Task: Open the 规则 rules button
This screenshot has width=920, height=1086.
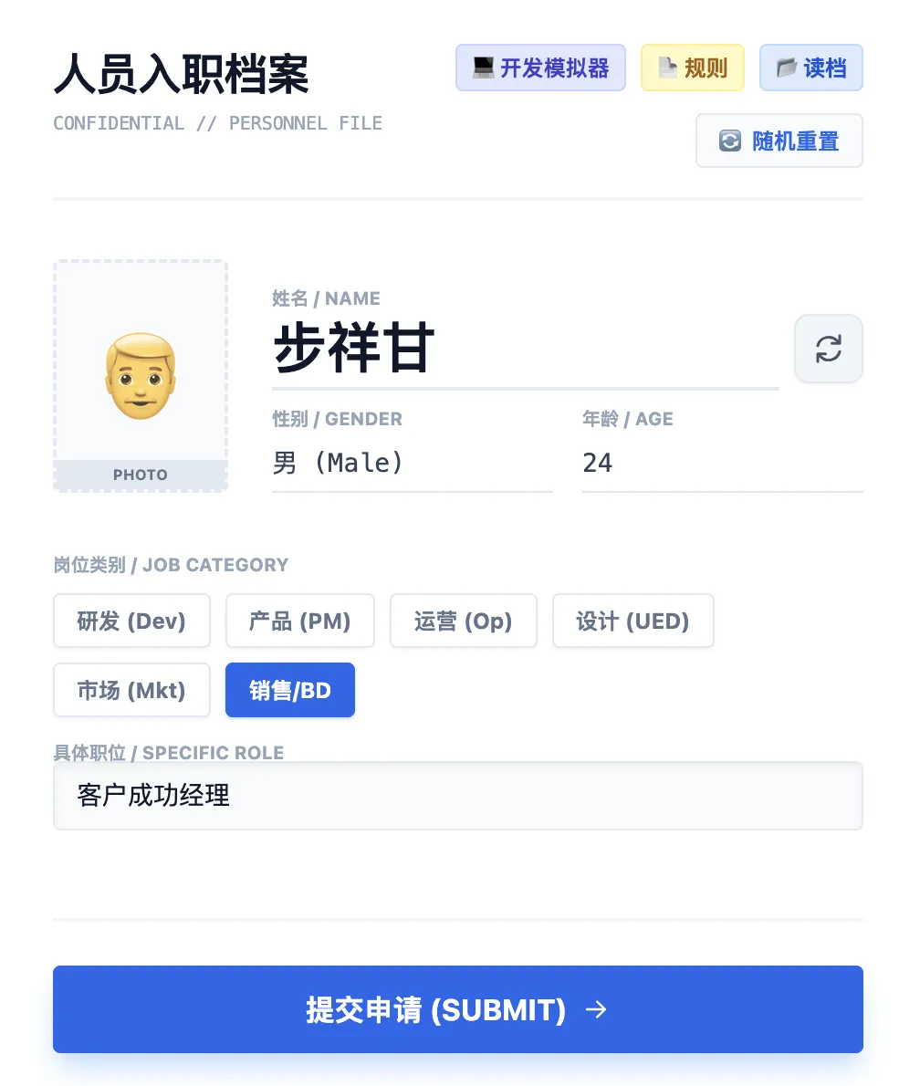Action: click(693, 68)
